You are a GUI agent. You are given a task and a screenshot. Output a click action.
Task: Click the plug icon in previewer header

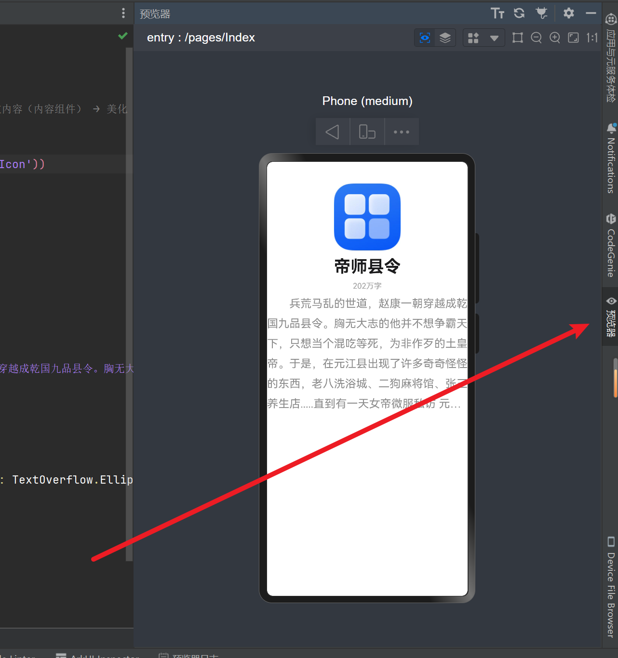tap(542, 13)
